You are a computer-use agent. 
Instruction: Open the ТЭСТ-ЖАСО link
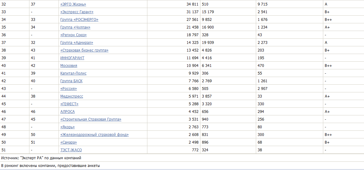tap(71, 150)
